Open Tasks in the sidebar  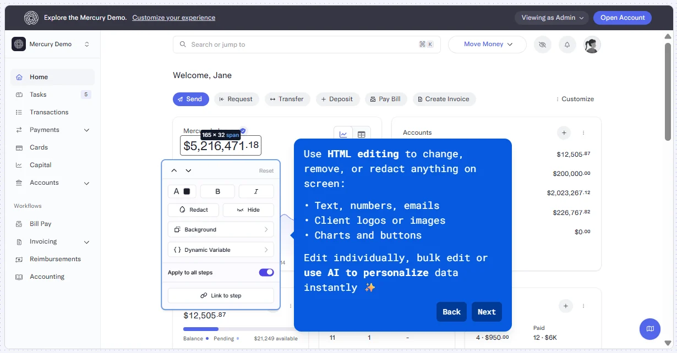tap(52, 95)
